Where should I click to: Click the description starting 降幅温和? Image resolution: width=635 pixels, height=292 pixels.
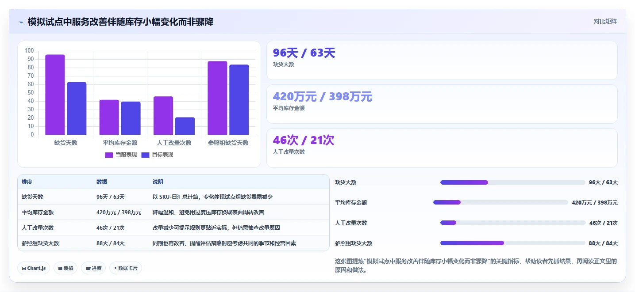click(x=208, y=212)
